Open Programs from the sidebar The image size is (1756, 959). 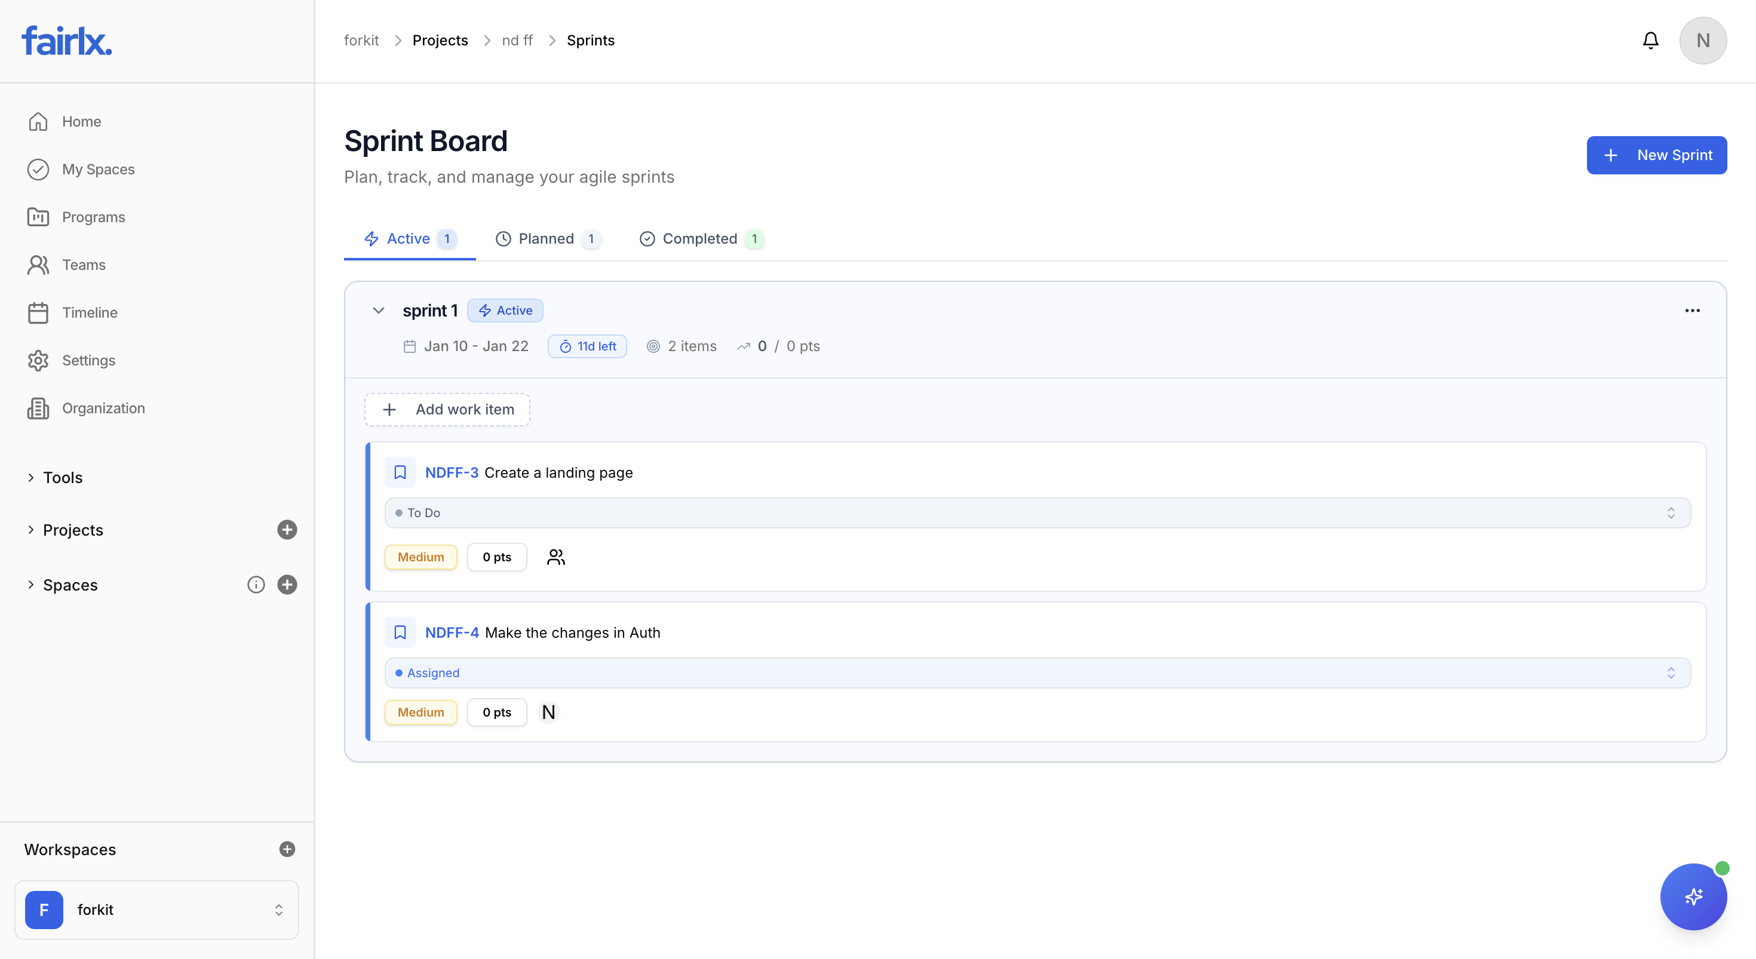point(93,217)
